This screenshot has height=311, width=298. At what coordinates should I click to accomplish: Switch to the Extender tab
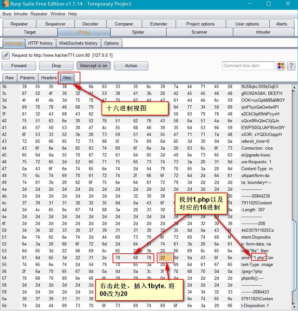[159, 24]
